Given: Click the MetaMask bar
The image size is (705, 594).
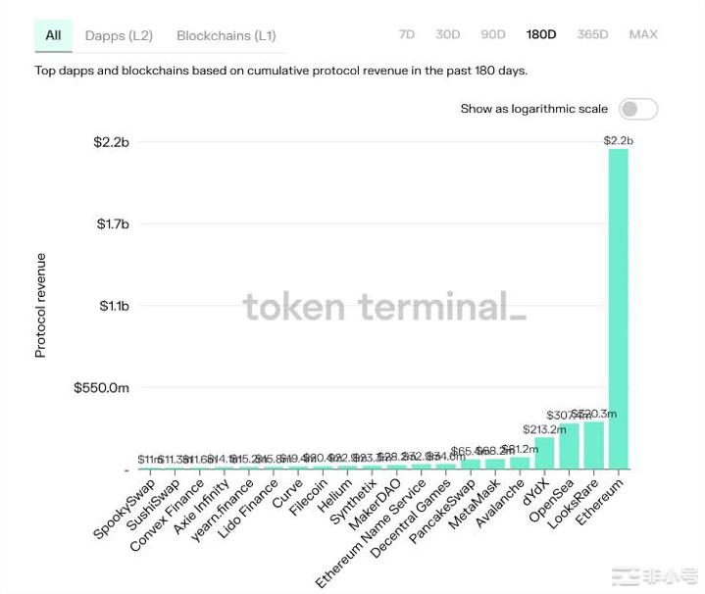Looking at the screenshot, I should [x=495, y=465].
